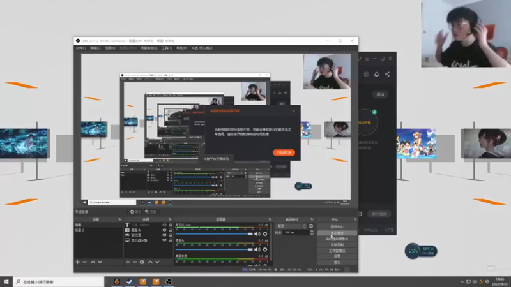Open the Settings button in controls
The image size is (511, 287).
(337, 256)
